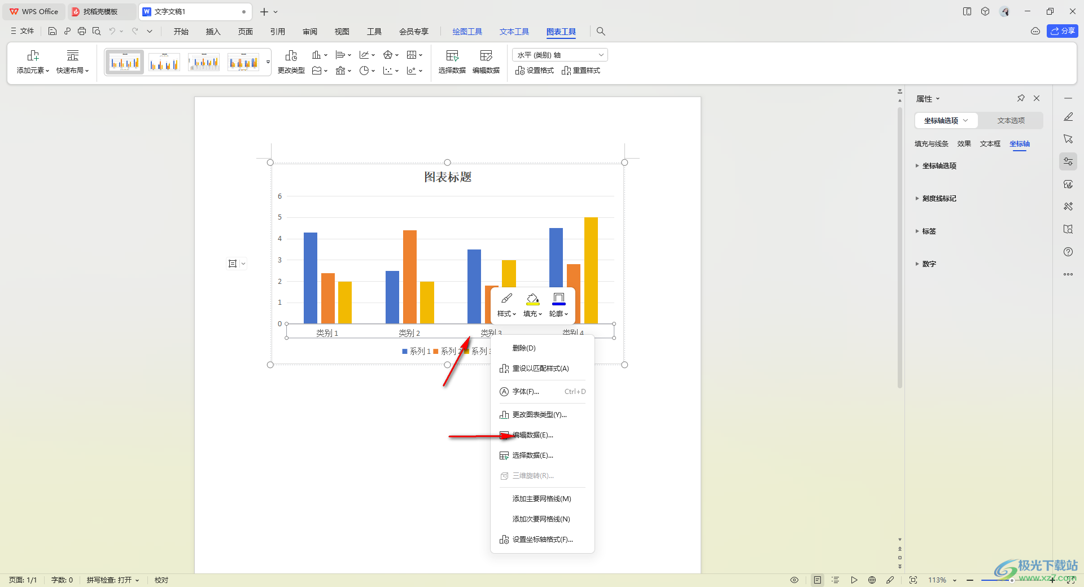This screenshot has height=587, width=1084.
Task: Switch to Fill & Line (填充与线条) subtab
Action: [x=932, y=144]
